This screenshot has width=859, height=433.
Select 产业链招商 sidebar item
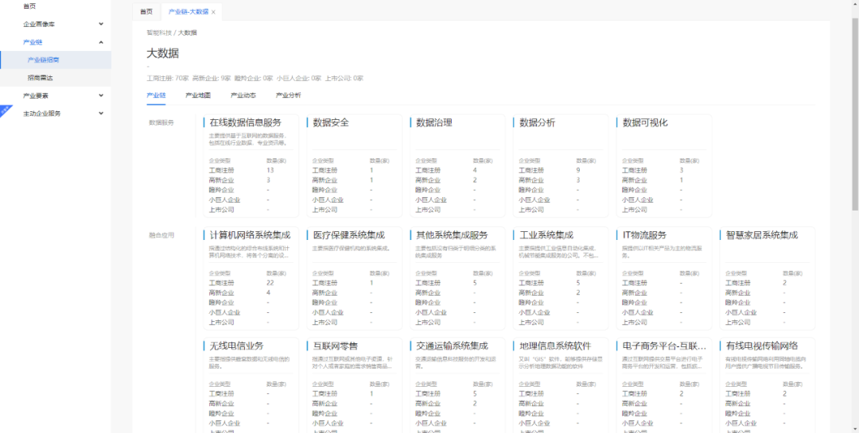[x=43, y=60]
